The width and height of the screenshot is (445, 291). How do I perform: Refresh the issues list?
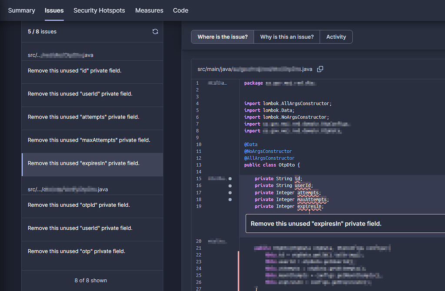coord(155,31)
